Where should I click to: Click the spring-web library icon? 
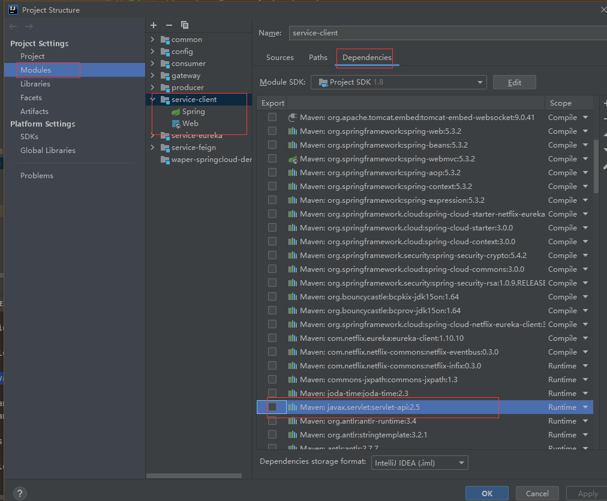[x=293, y=131]
